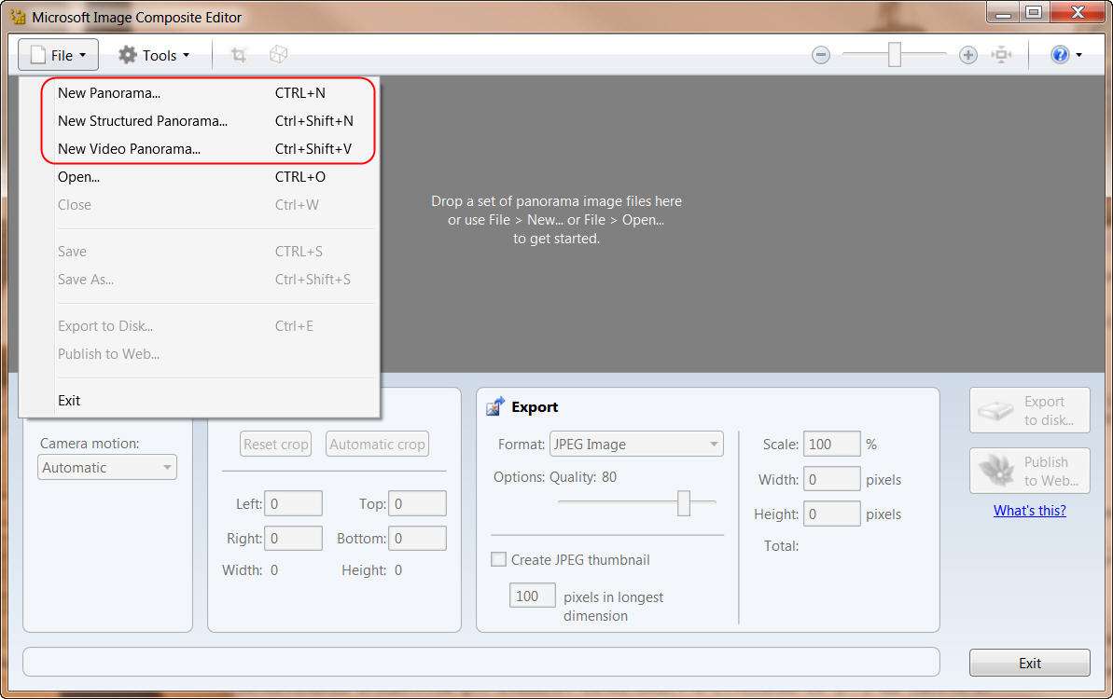Image resolution: width=1113 pixels, height=699 pixels.
Task: Open the File menu dropdown button
Action: (x=58, y=56)
